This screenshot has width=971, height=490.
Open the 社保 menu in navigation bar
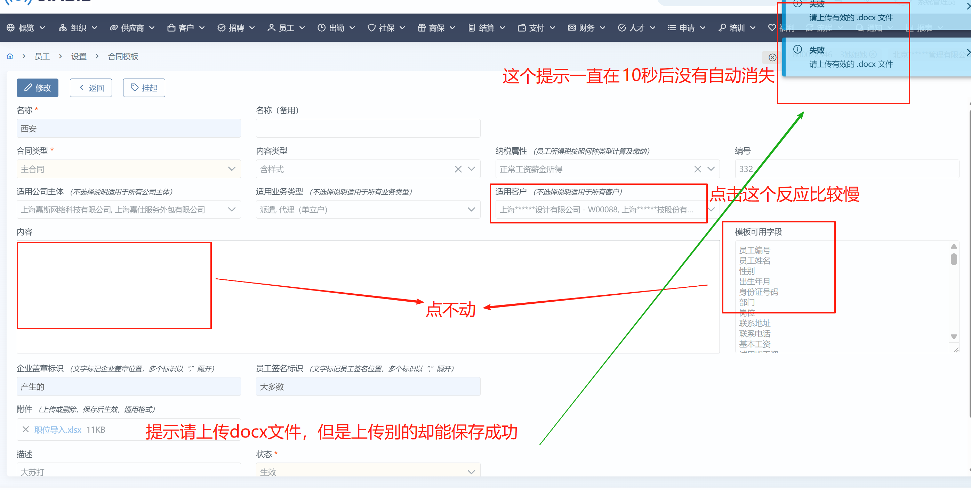(386, 28)
